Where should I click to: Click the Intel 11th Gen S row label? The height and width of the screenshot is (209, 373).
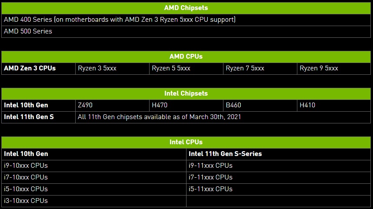click(29, 117)
